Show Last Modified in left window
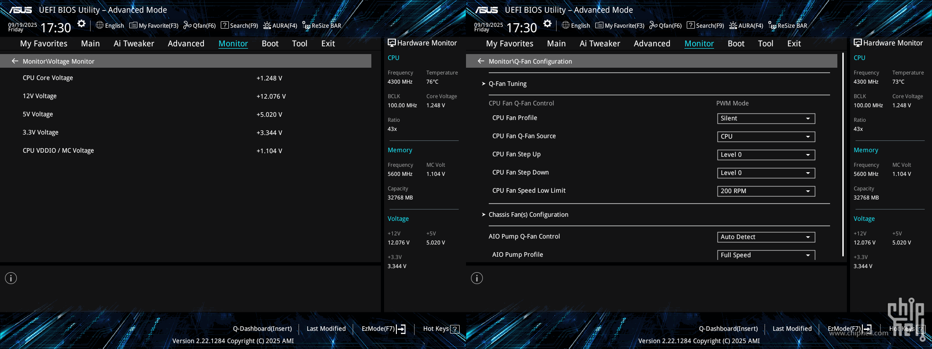 tap(326, 329)
